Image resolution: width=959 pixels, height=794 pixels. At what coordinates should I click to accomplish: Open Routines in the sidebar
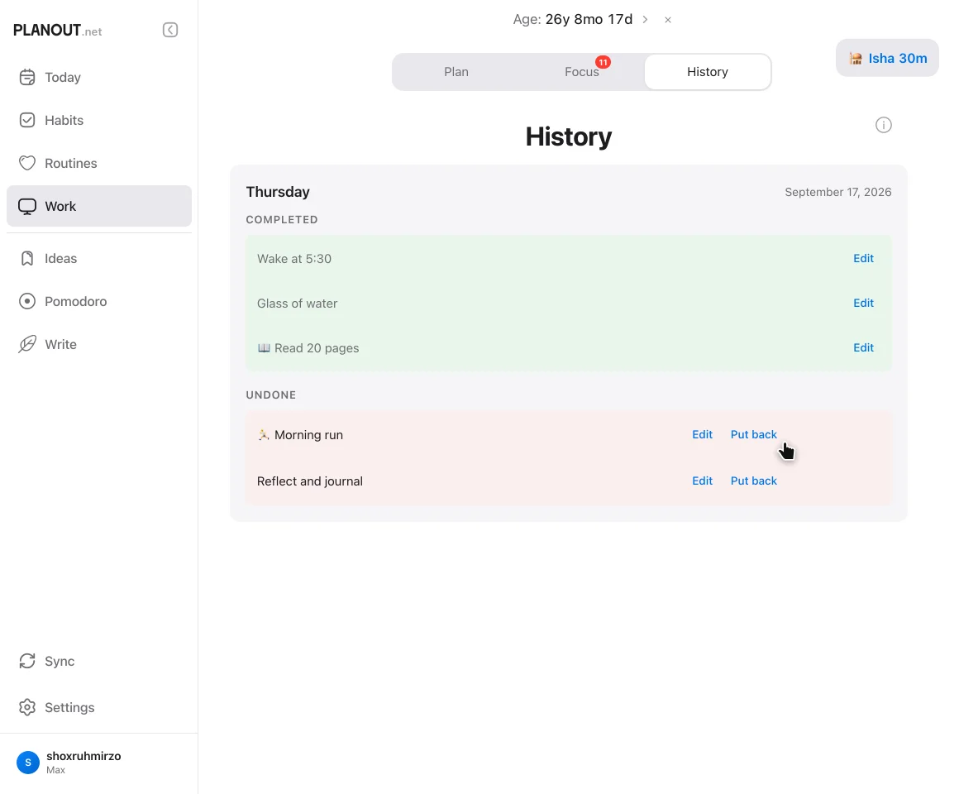[99, 163]
